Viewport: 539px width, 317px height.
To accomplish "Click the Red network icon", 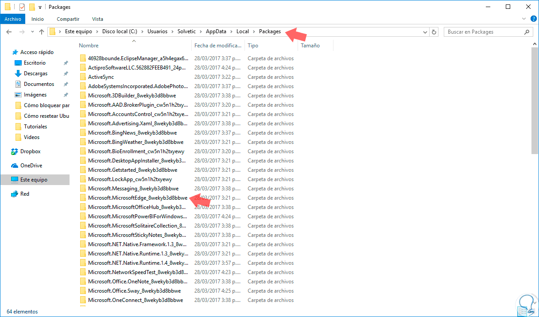I will [x=14, y=194].
